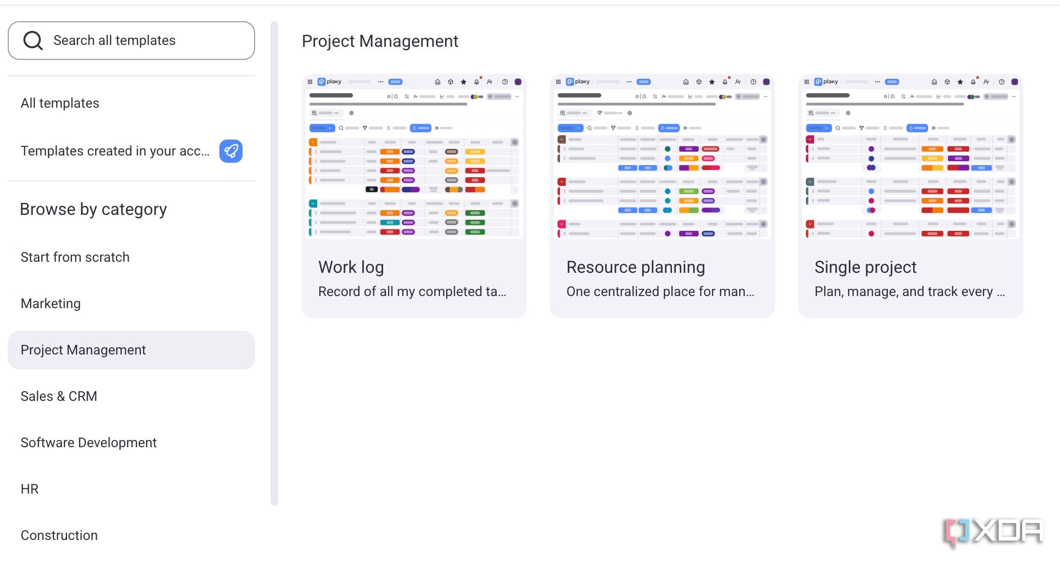This screenshot has width=1060, height=566.
Task: Click the Work log description text
Action: [x=413, y=291]
